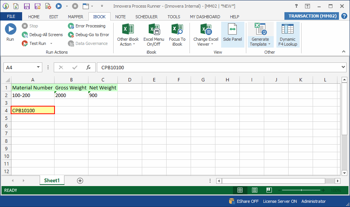Focus To iBook

click(x=177, y=35)
